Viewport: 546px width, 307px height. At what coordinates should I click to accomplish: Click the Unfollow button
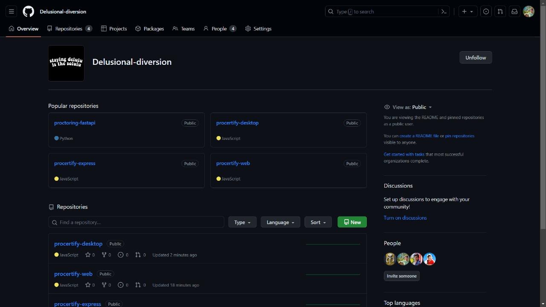(476, 58)
